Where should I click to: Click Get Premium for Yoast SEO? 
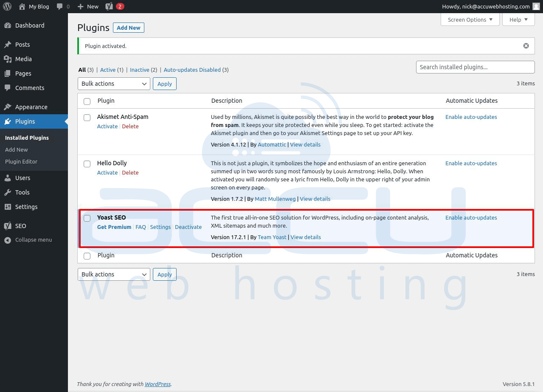(x=114, y=227)
